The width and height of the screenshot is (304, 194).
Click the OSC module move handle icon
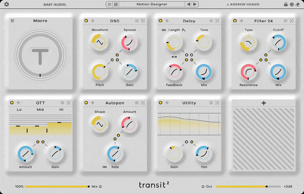[93, 21]
